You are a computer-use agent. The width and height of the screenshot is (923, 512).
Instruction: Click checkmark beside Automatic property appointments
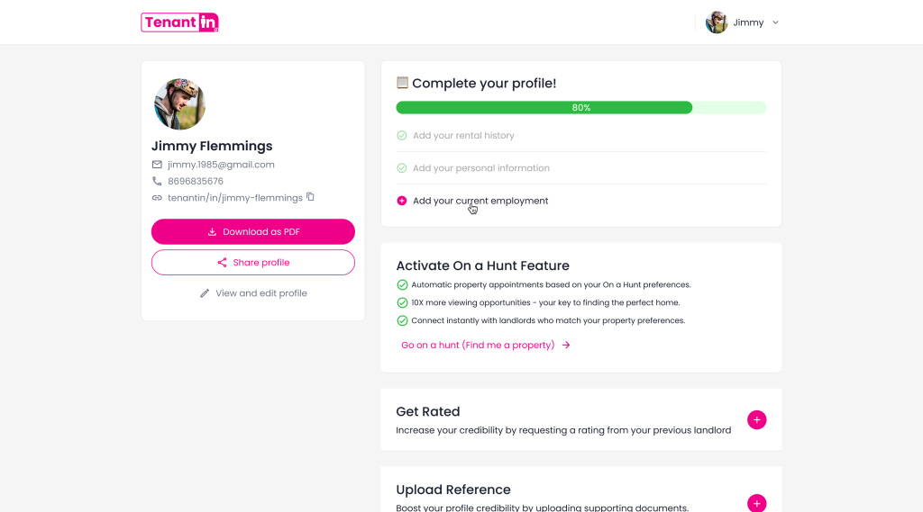(402, 285)
